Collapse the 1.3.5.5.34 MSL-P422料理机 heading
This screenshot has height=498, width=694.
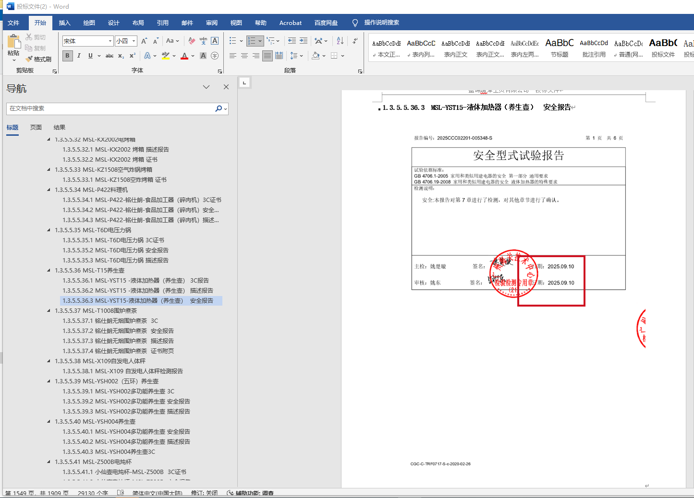[x=49, y=190]
